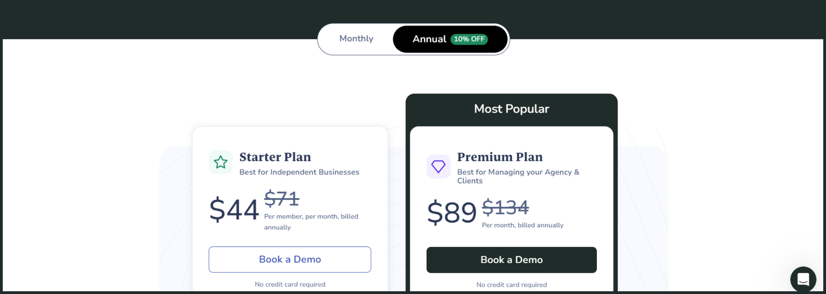This screenshot has height=294, width=826.
Task: Open the chat support widget
Action: pos(803,279)
